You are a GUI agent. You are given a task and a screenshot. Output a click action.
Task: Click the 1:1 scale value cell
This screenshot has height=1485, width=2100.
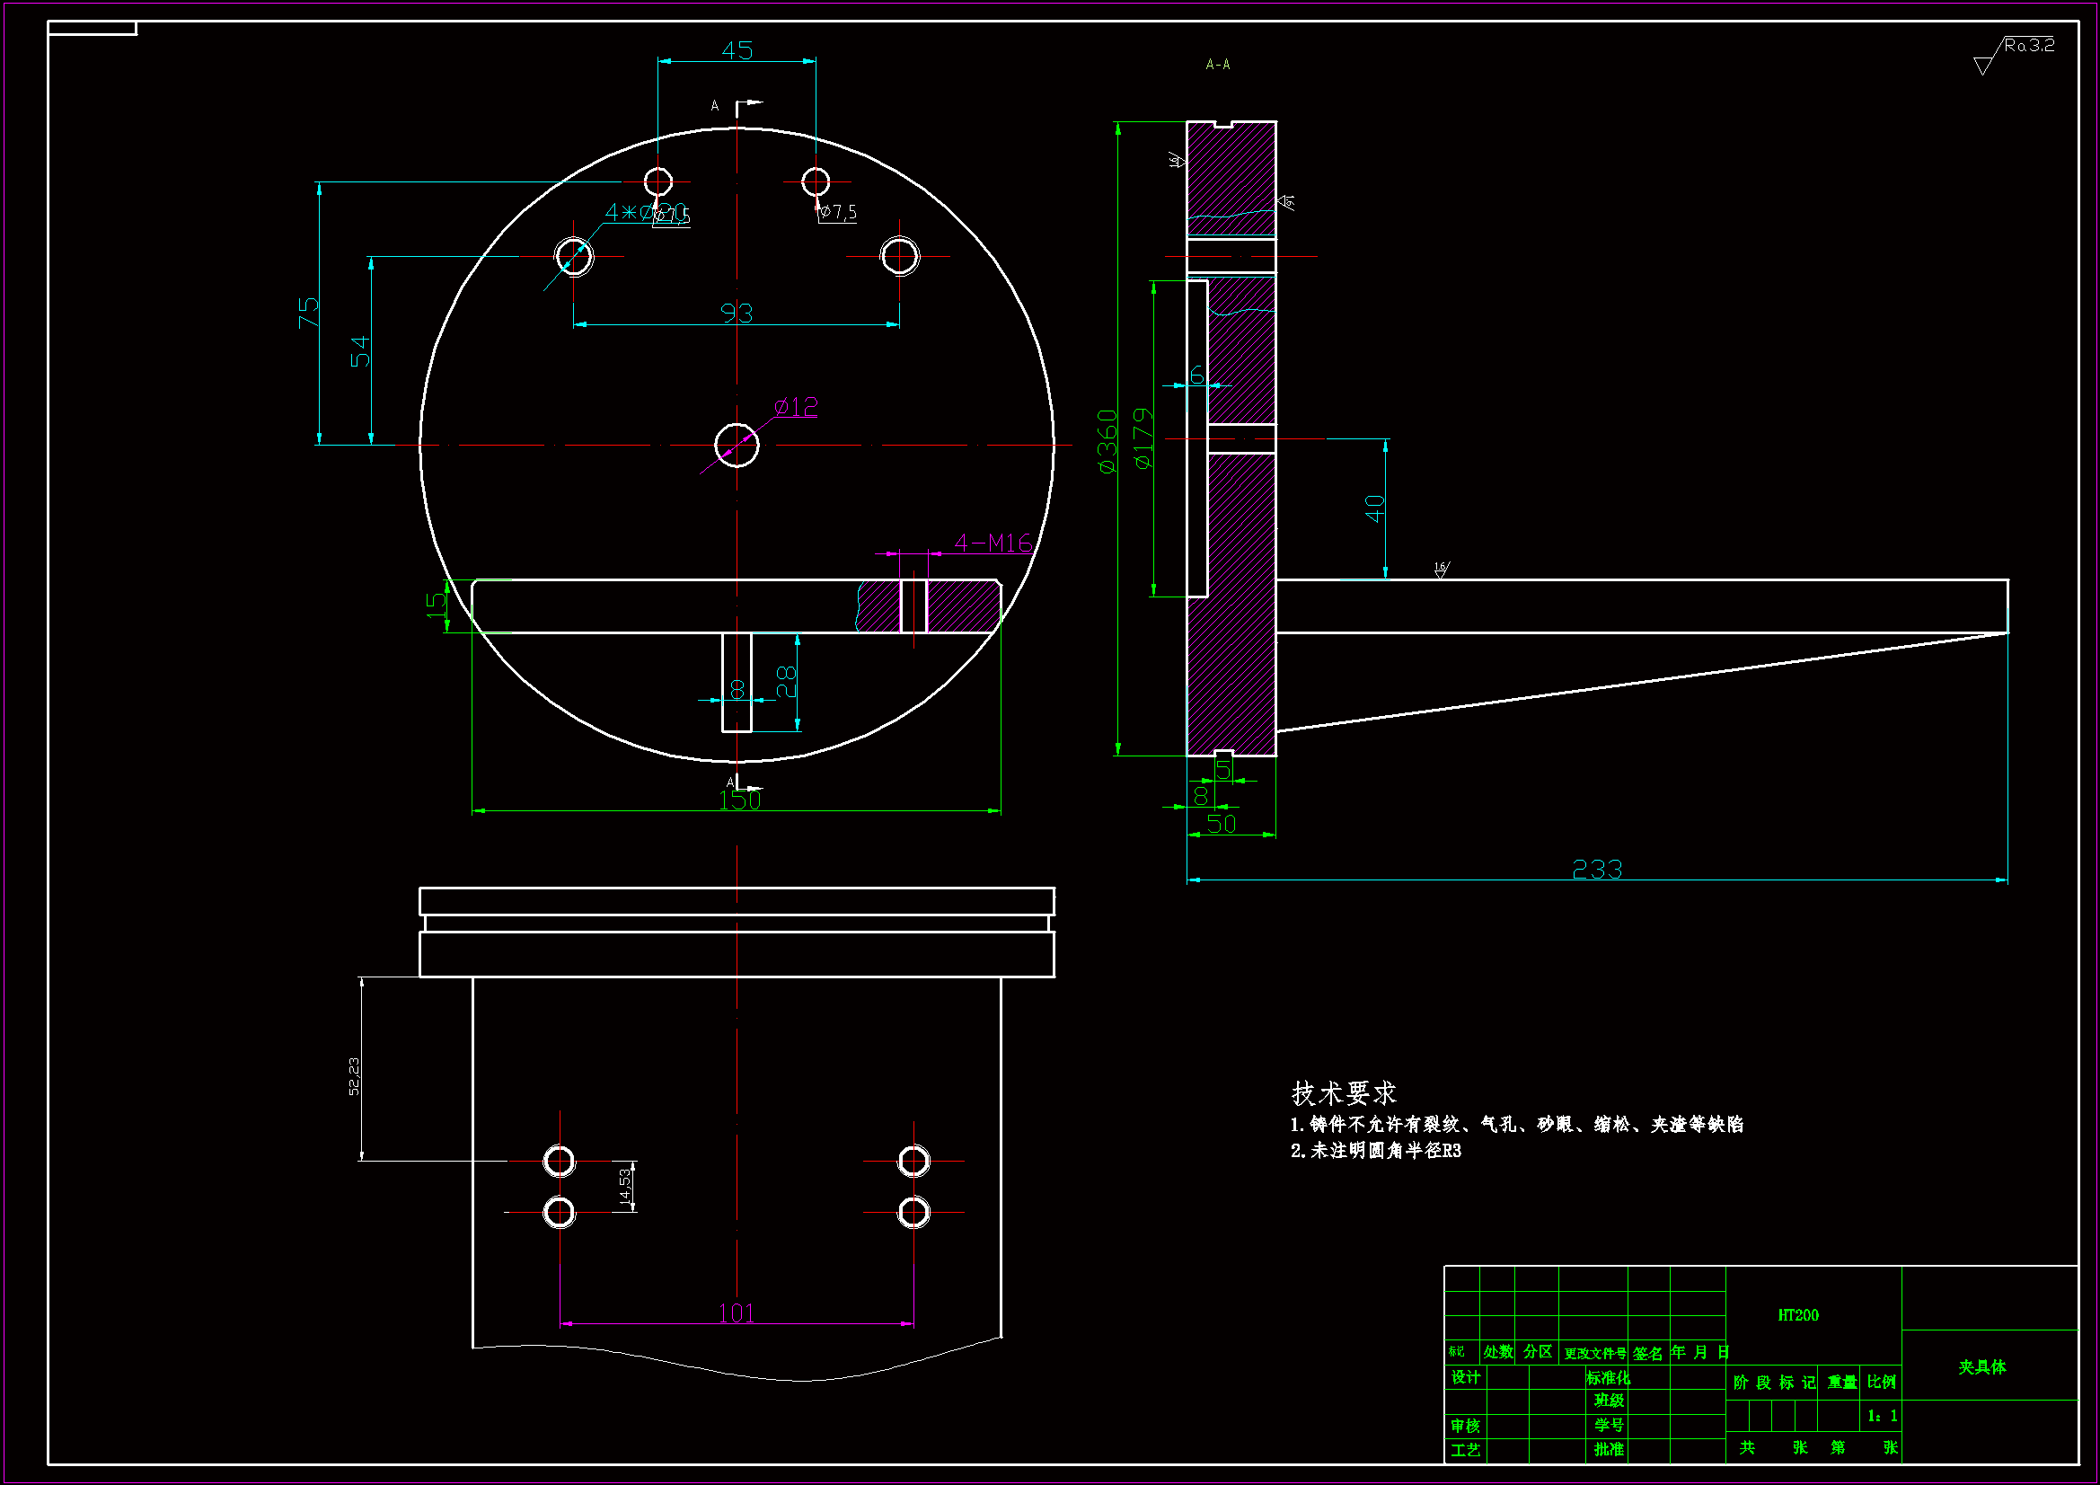pos(1883,1417)
